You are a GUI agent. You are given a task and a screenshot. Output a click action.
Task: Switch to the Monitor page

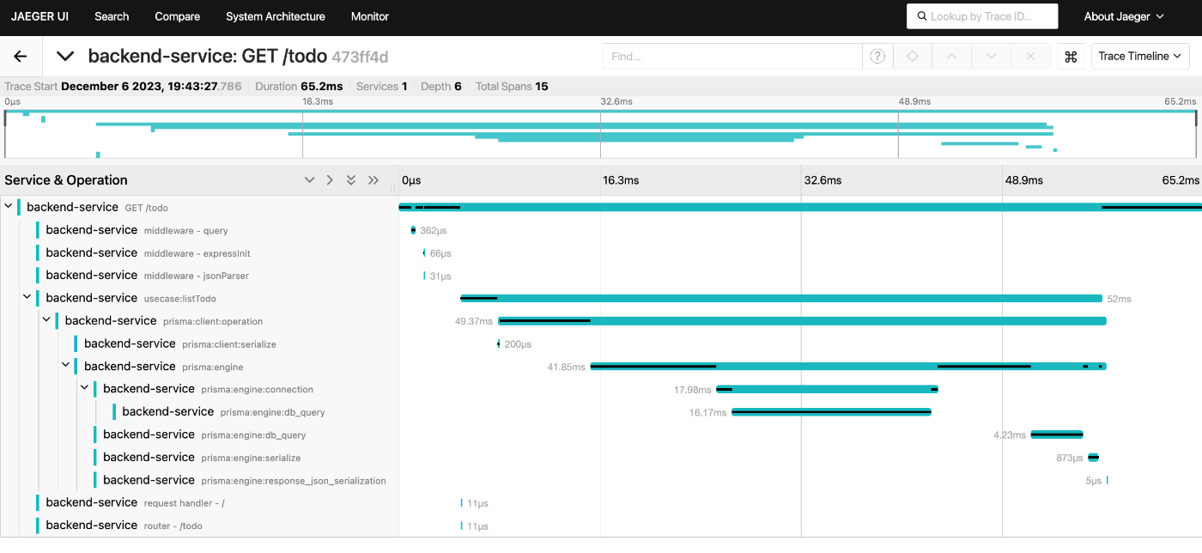[370, 16]
